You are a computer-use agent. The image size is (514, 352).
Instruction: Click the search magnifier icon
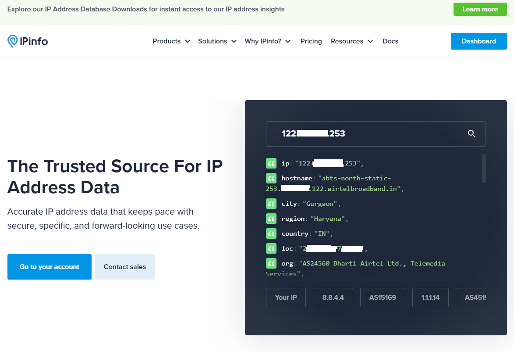click(x=471, y=133)
